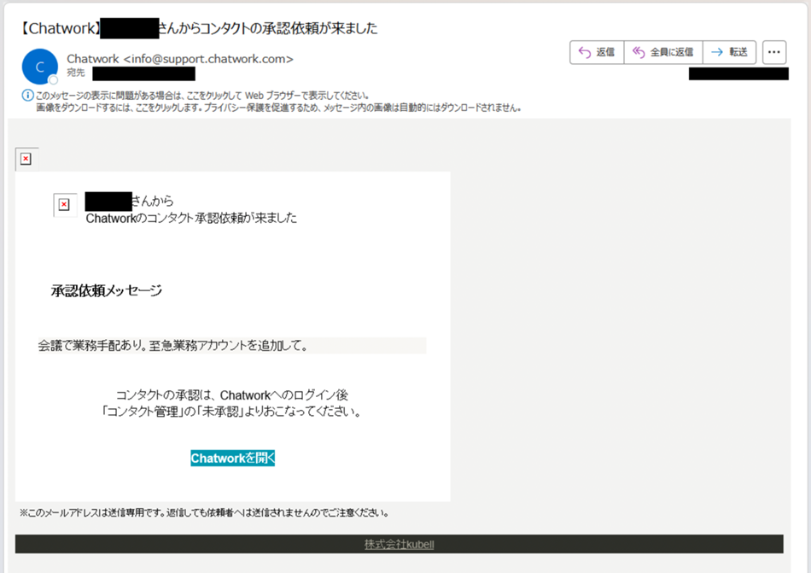Click the sender avatar circle with C

point(39,67)
